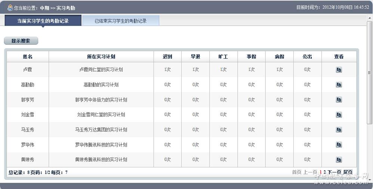The height and width of the screenshot is (189, 373).
Task: View attendance details for 刘金雪
Action: coord(339,115)
